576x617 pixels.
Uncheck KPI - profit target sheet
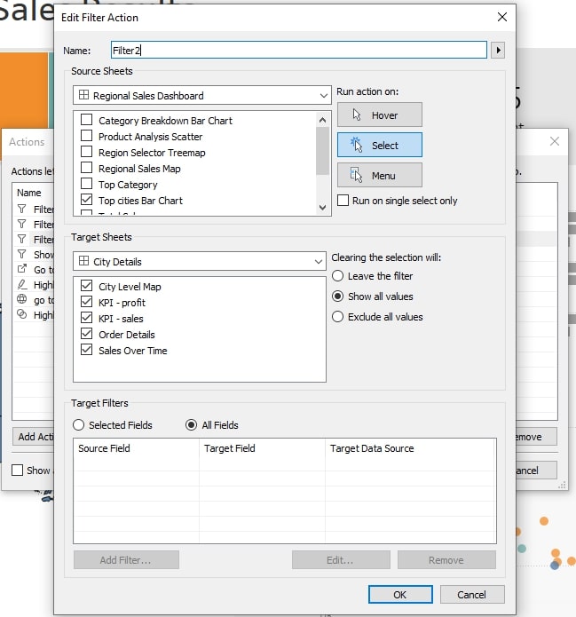pyautogui.click(x=87, y=302)
